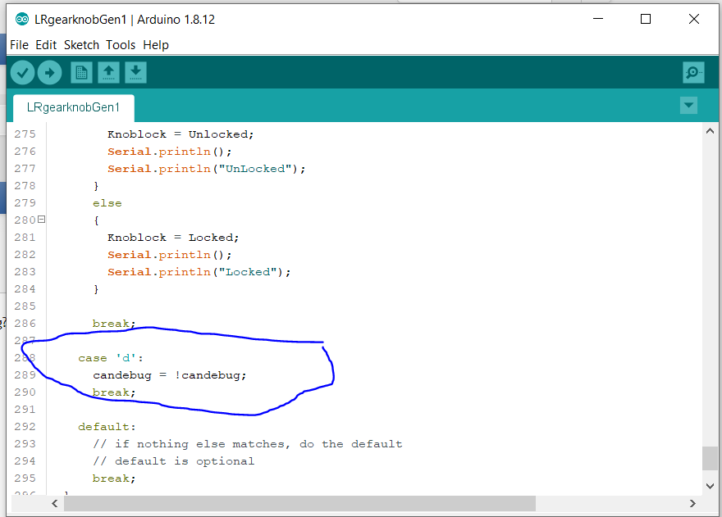Open the tab options dropdown arrow
This screenshot has height=517, width=722.
pos(688,106)
